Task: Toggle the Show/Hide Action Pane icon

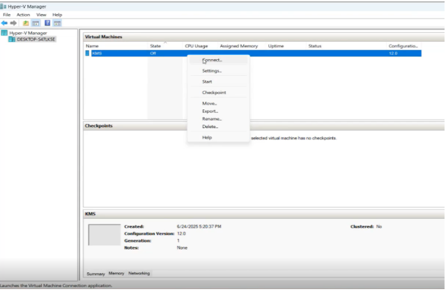Action: pyautogui.click(x=57, y=23)
